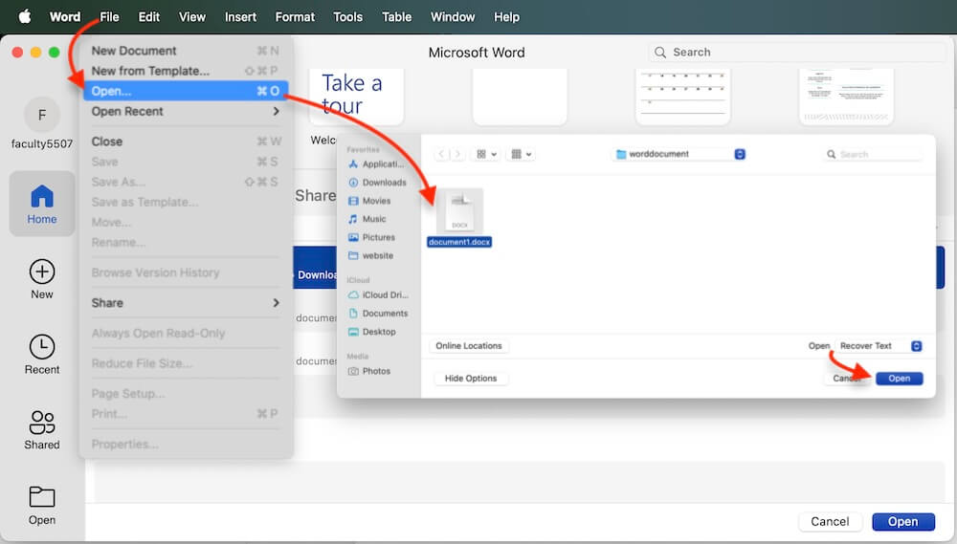The image size is (957, 544).
Task: Open the Apple menu
Action: click(25, 16)
